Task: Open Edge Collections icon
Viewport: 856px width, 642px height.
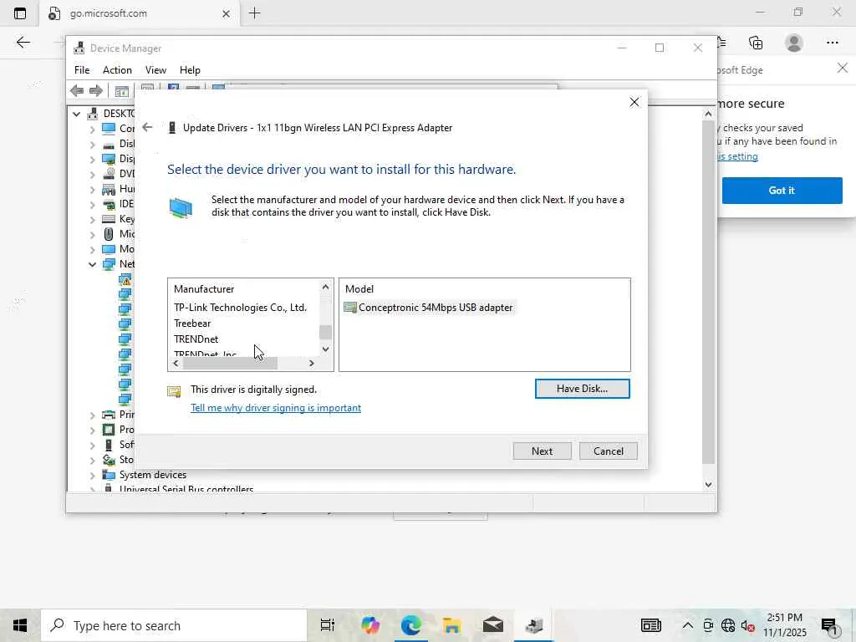Action: [x=756, y=43]
